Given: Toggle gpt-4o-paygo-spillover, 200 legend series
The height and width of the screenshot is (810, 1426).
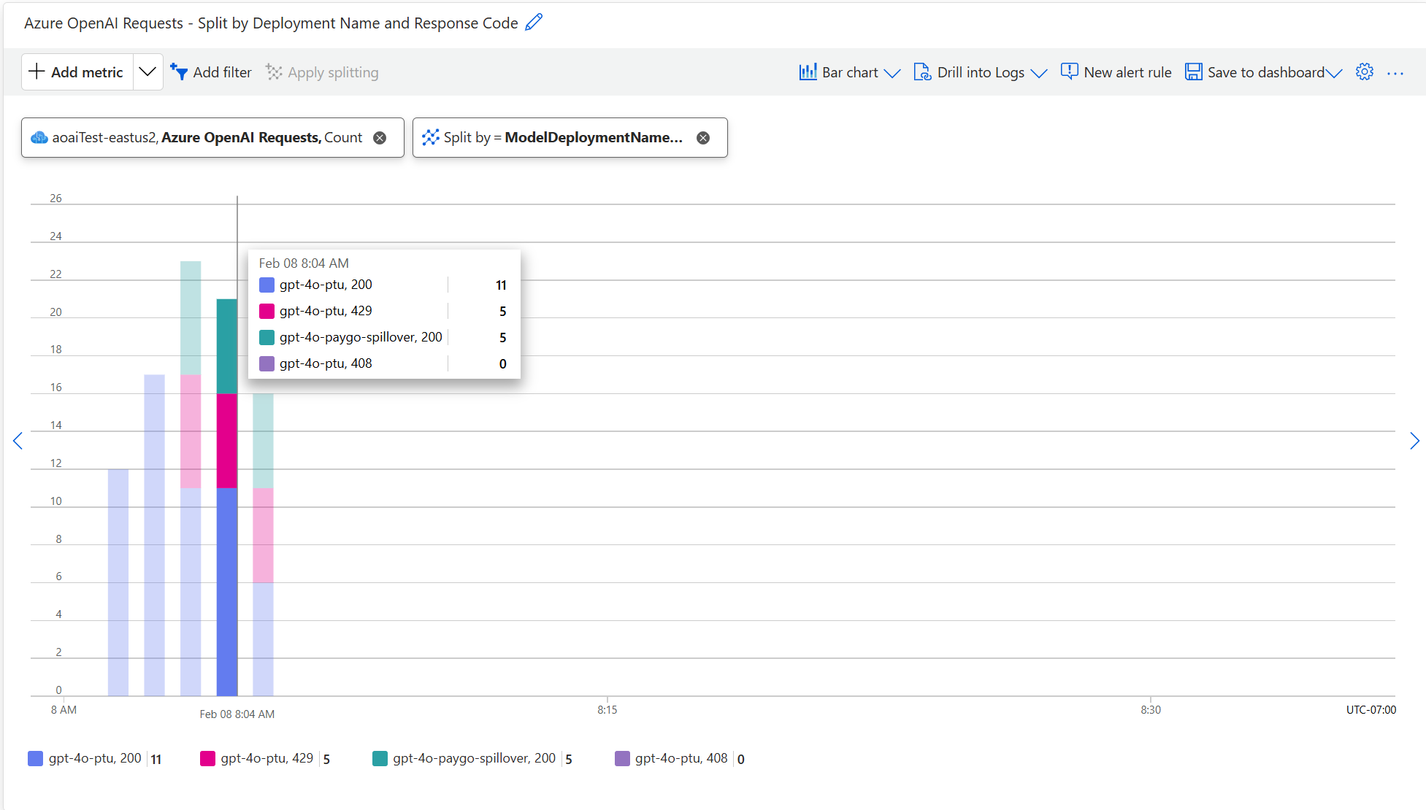Looking at the screenshot, I should [472, 759].
